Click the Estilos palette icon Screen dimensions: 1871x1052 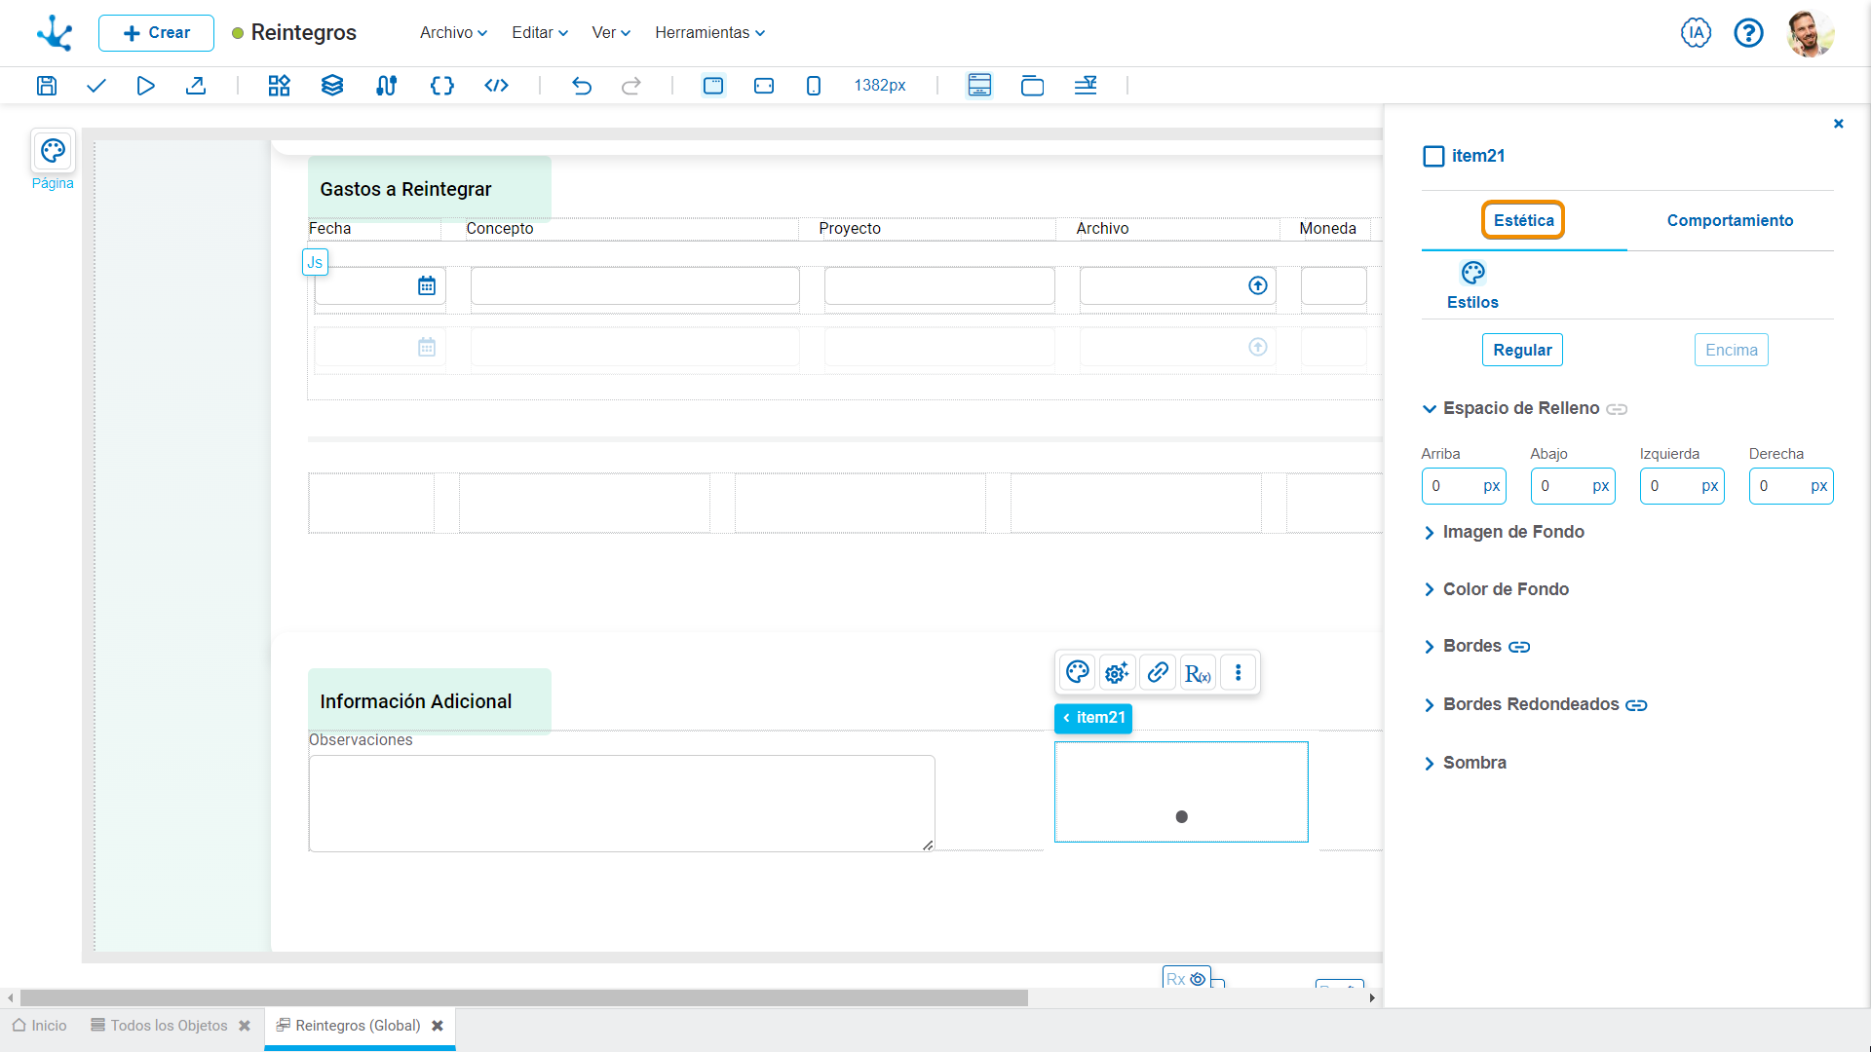point(1472,273)
